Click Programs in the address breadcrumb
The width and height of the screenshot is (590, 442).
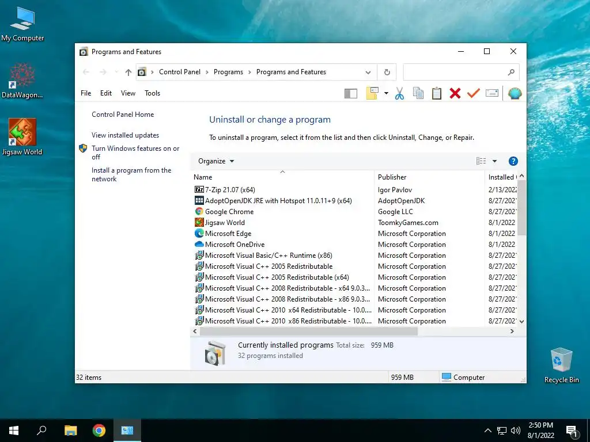pyautogui.click(x=228, y=72)
